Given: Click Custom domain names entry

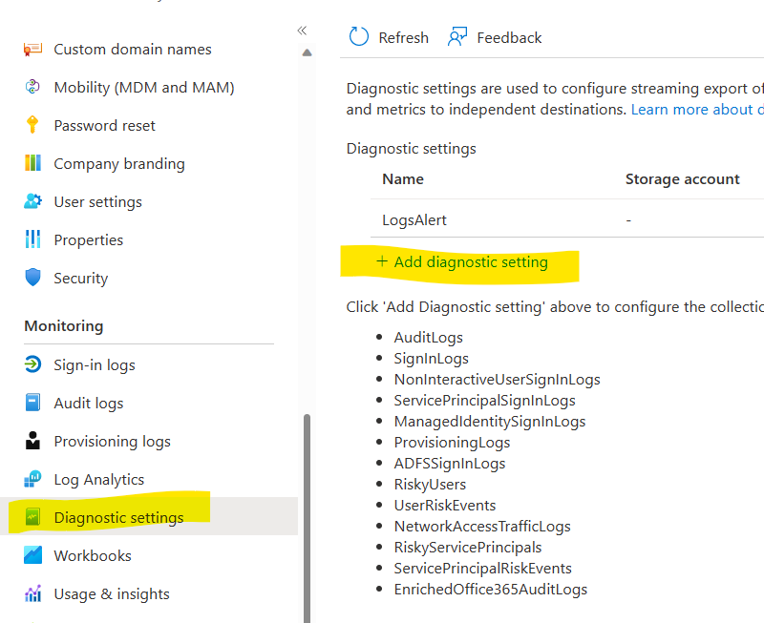Looking at the screenshot, I should [132, 49].
